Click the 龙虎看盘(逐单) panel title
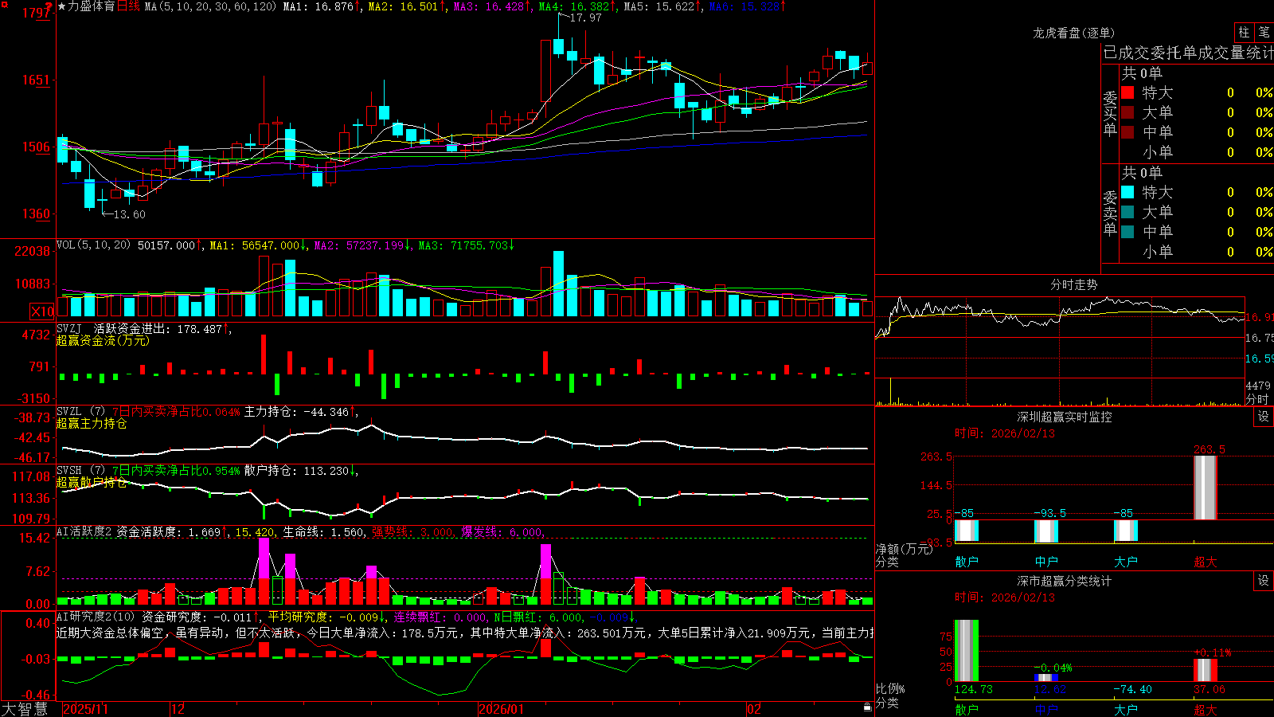The height and width of the screenshot is (717, 1274). tap(1074, 33)
